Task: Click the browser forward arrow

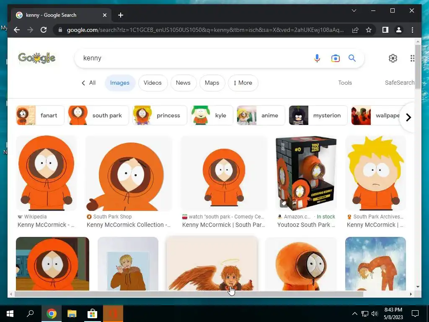Action: 30,30
